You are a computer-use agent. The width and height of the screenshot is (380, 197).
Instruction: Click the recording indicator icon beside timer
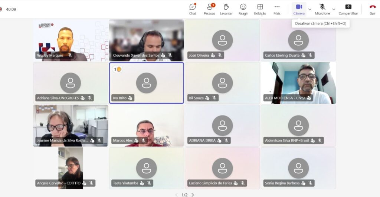[x=1, y=9]
